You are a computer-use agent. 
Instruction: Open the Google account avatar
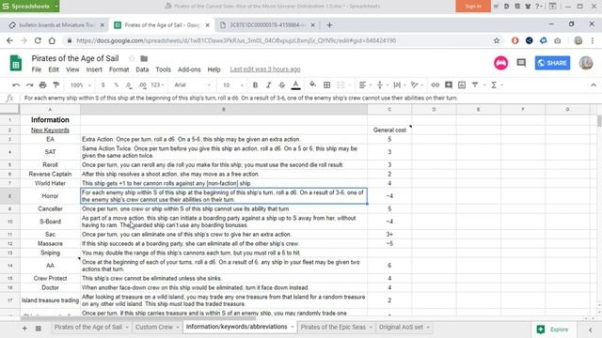(x=586, y=63)
